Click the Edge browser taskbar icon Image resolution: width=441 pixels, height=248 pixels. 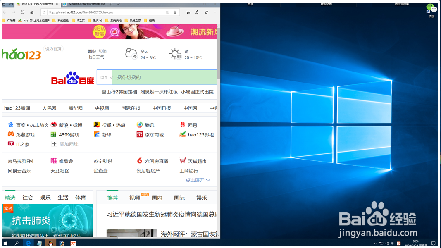(28, 243)
